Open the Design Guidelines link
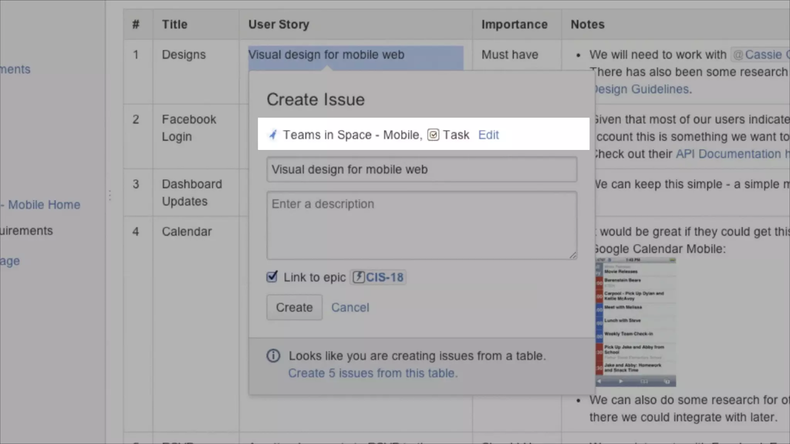Image resolution: width=790 pixels, height=444 pixels. [642, 89]
